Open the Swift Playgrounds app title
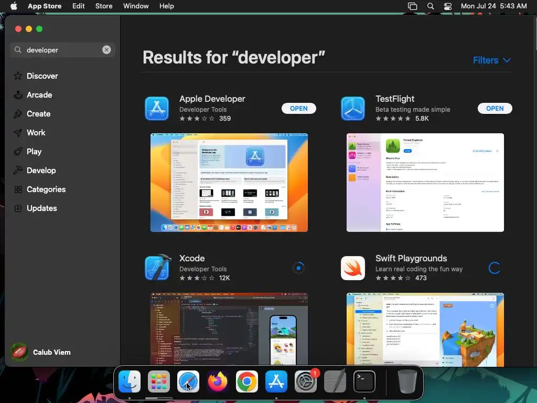 [411, 258]
